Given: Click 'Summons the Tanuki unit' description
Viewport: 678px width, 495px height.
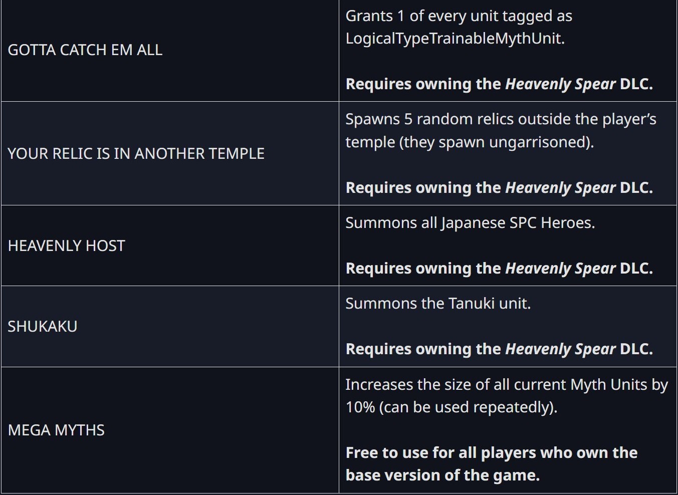Looking at the screenshot, I should click(438, 304).
